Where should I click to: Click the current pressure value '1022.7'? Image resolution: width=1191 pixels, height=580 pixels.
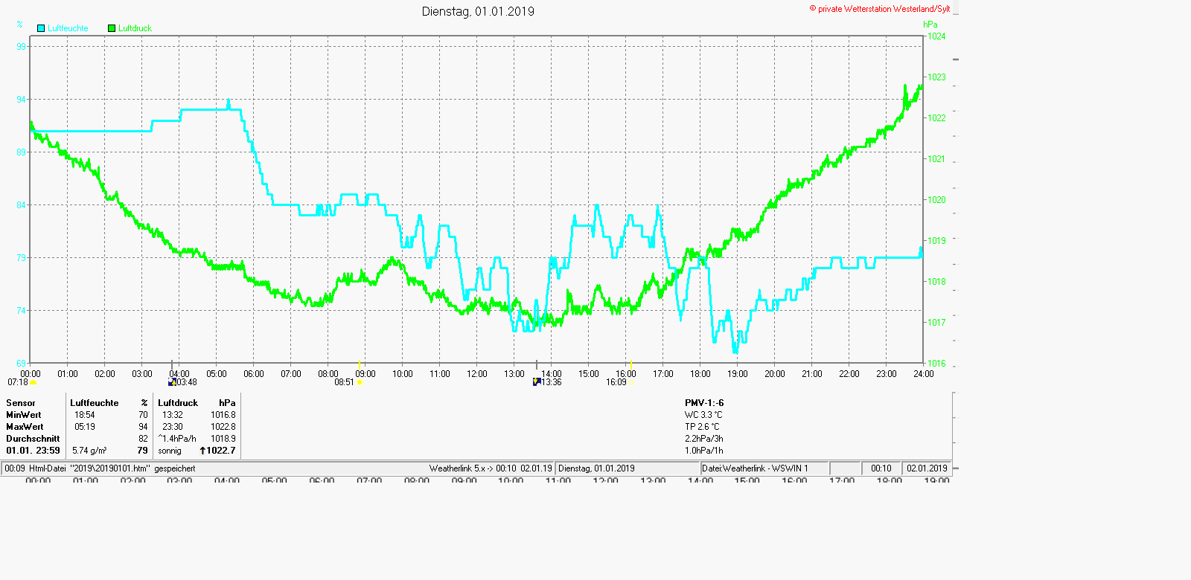[x=221, y=451]
